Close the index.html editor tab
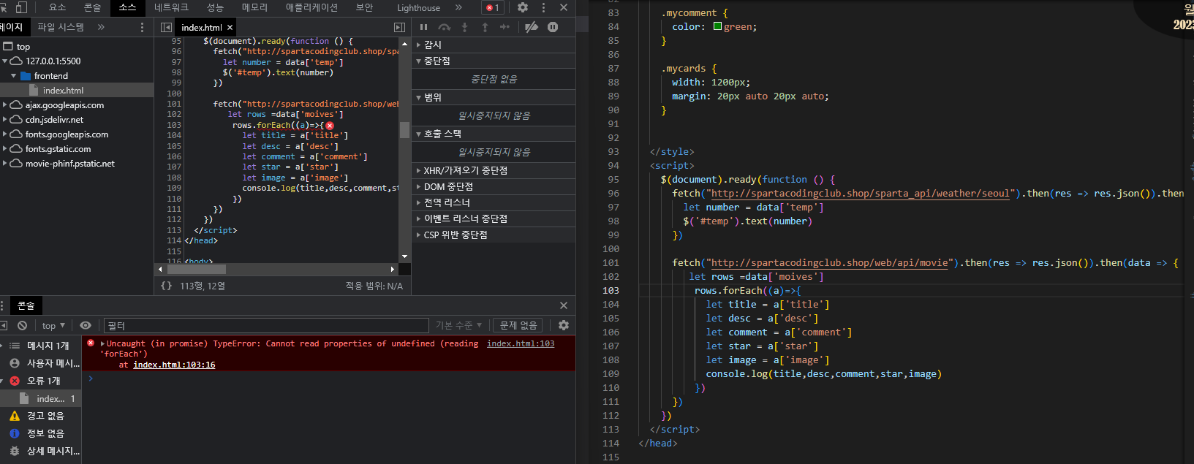 228,28
